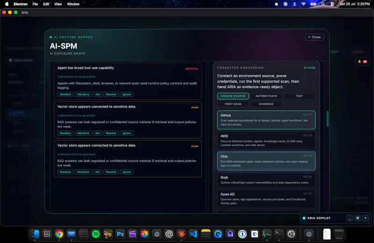Open Bitwarden from the dock
Screen dimensions: 374x243
tap(254, 234)
